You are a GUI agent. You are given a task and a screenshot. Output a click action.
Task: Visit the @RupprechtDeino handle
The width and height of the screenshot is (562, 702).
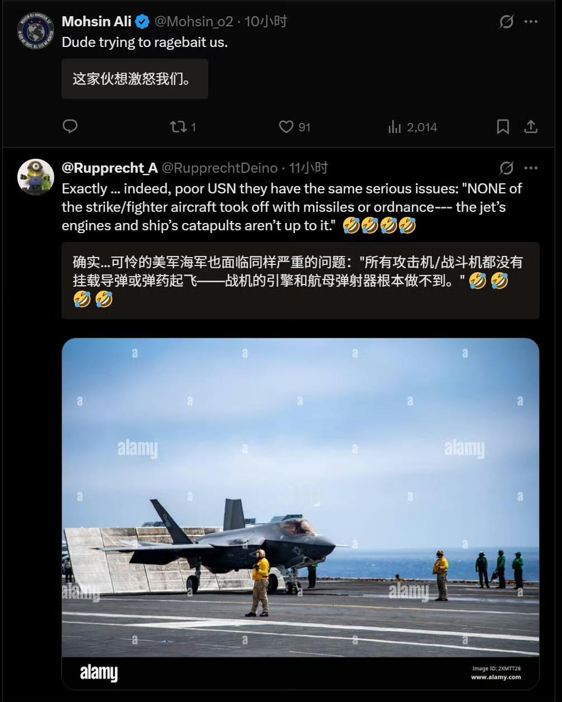(x=220, y=168)
